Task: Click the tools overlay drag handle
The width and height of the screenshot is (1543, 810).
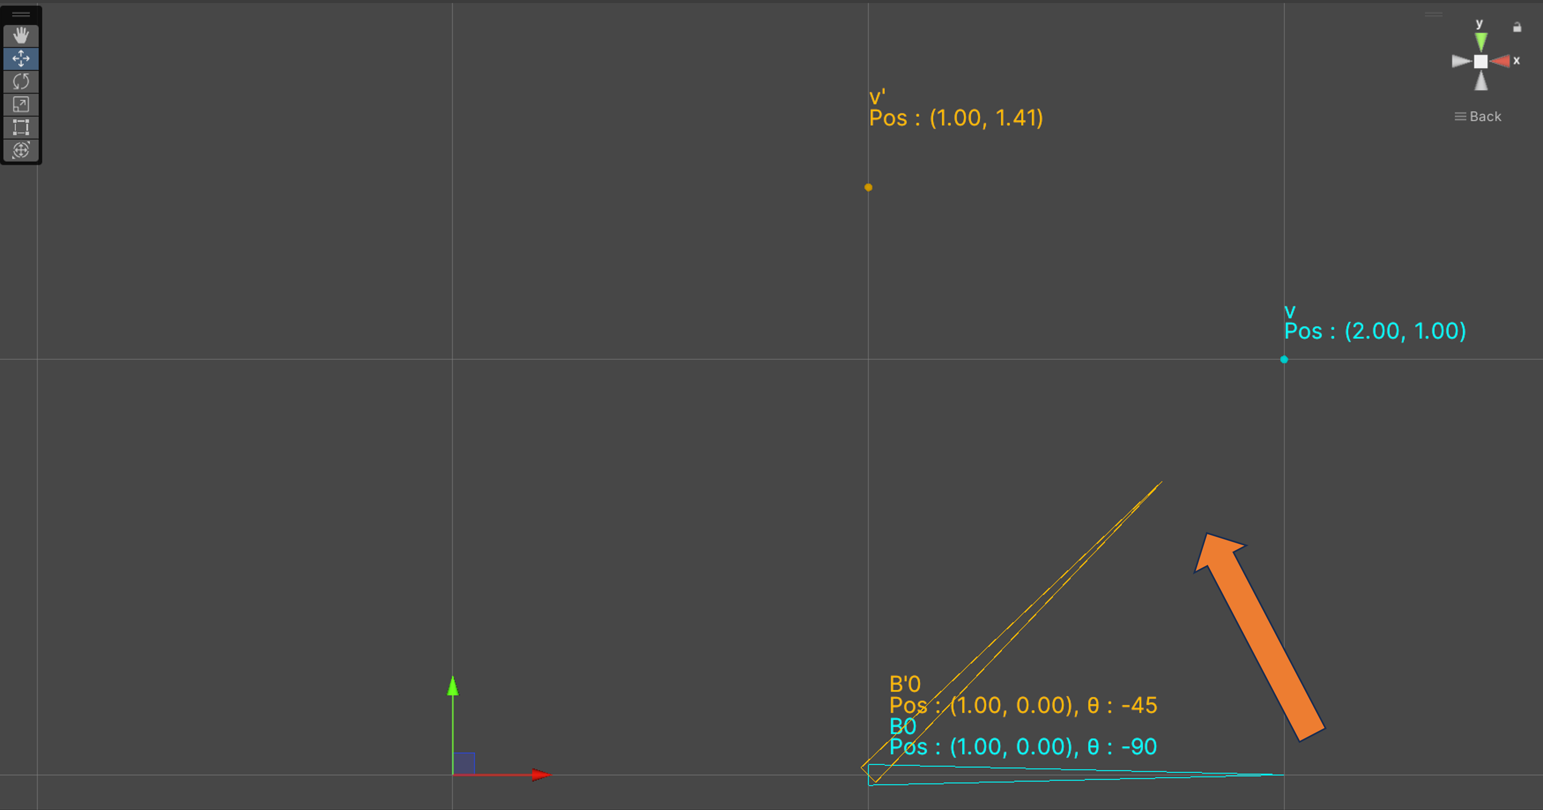Action: pos(21,14)
